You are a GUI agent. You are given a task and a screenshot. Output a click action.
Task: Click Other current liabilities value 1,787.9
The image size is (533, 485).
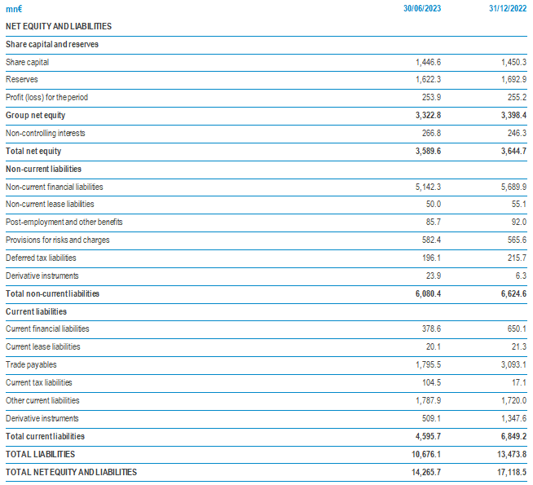point(428,400)
